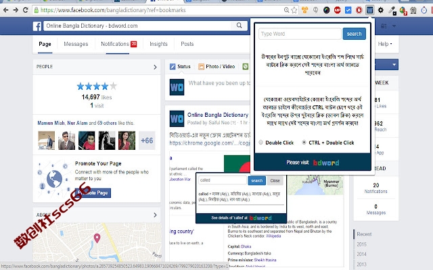Open 'See details of called at bdword' link

pyautogui.click(x=241, y=218)
